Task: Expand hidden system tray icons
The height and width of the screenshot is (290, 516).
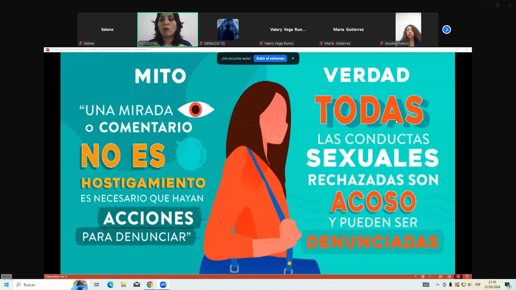Action: point(438,285)
